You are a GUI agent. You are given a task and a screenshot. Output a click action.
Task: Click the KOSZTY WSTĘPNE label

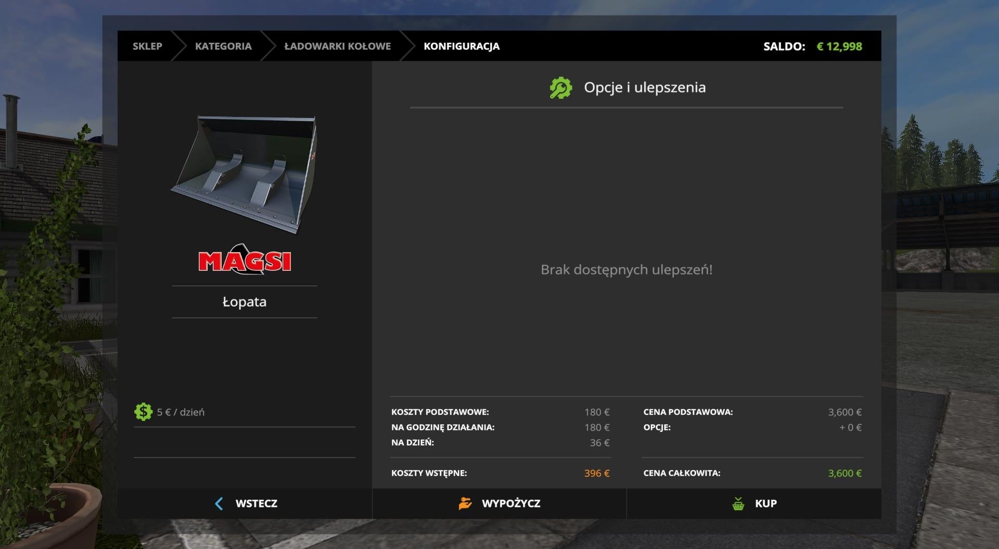coord(429,473)
